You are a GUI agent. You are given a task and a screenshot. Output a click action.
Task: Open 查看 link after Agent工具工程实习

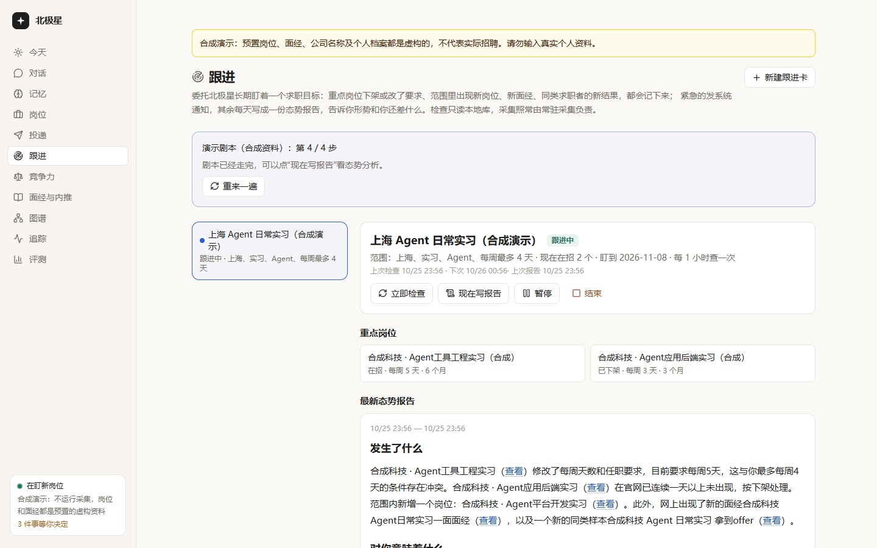[x=514, y=471]
